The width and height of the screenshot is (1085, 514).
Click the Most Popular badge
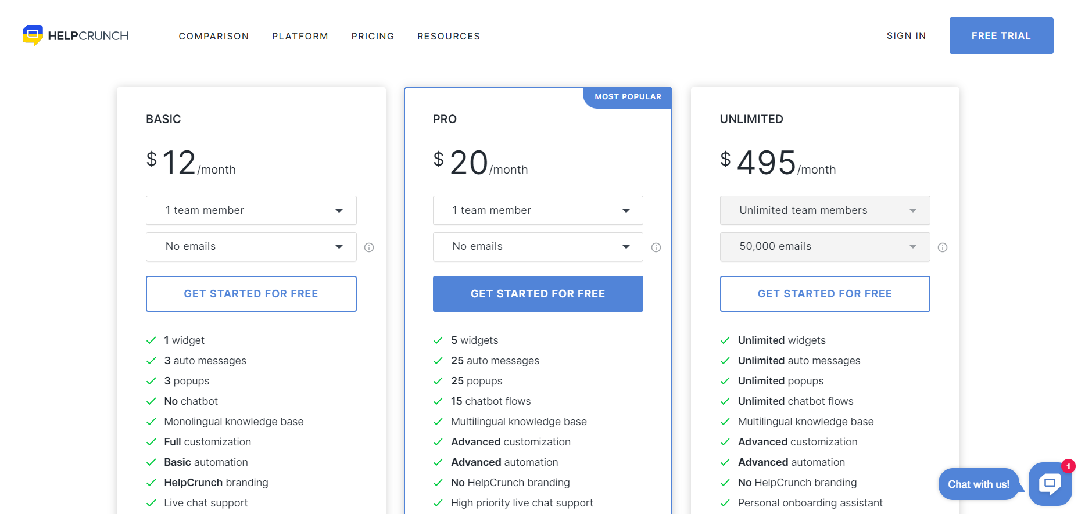pos(628,97)
